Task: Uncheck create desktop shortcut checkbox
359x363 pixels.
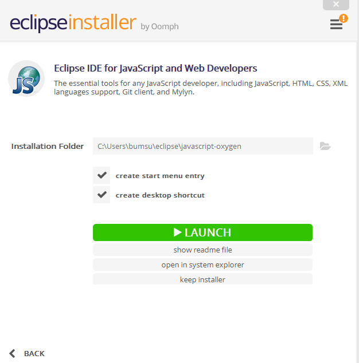Action: 102,195
